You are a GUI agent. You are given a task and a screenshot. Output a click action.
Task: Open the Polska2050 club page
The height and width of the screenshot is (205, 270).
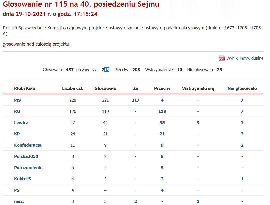tap(26, 156)
